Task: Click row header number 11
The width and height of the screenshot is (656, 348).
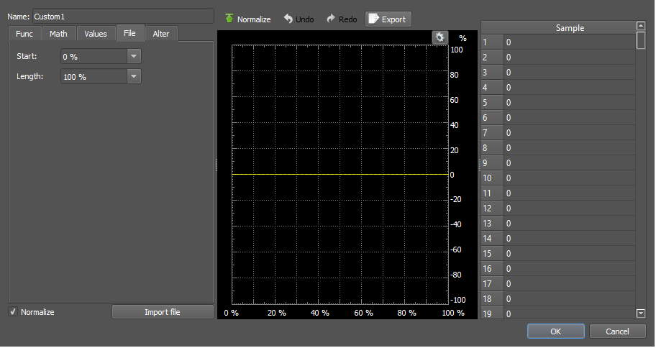Action: click(493, 193)
